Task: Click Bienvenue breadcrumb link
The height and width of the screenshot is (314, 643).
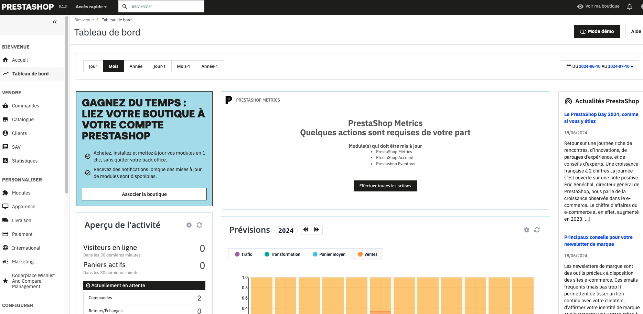Action: click(84, 20)
